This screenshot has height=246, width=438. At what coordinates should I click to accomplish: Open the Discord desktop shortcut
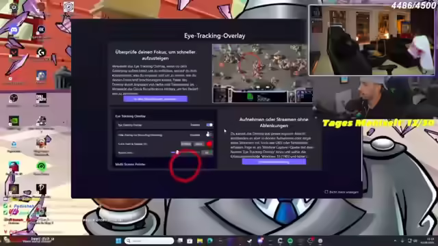tap(14, 30)
